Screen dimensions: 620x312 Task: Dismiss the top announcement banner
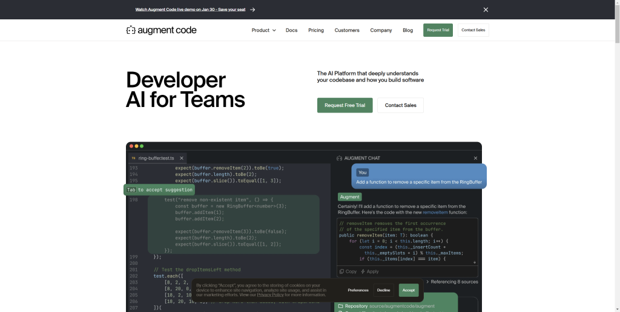pyautogui.click(x=486, y=10)
